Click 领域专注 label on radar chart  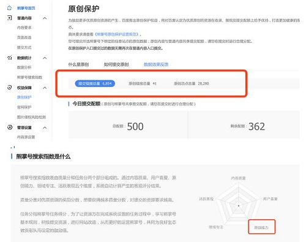[216, 227]
